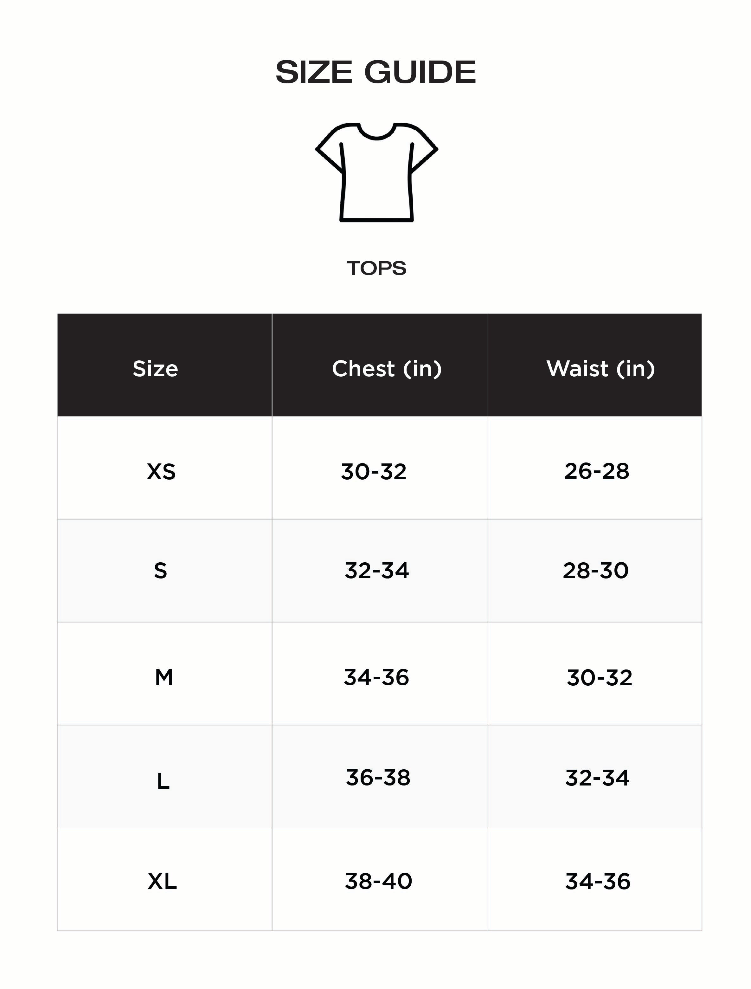
Task: Click chest measurement for size XS
Action: [x=374, y=472]
